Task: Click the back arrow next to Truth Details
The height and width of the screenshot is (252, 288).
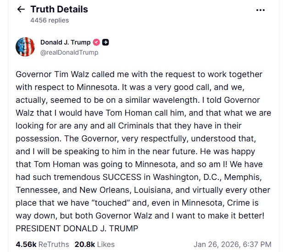Action: [x=21, y=9]
